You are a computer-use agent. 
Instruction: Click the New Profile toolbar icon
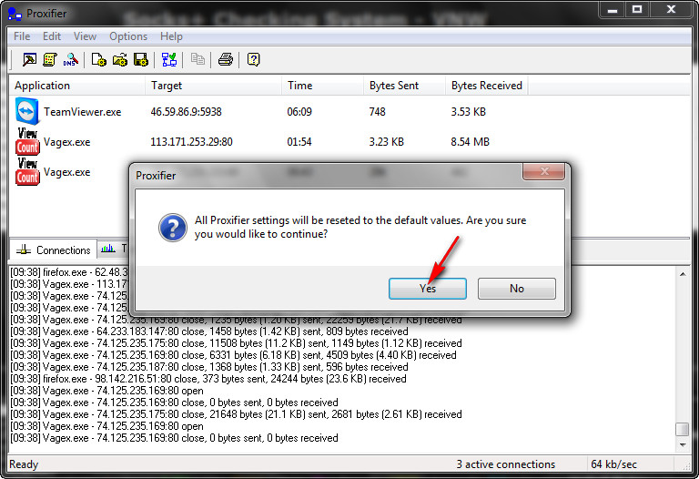(98, 59)
